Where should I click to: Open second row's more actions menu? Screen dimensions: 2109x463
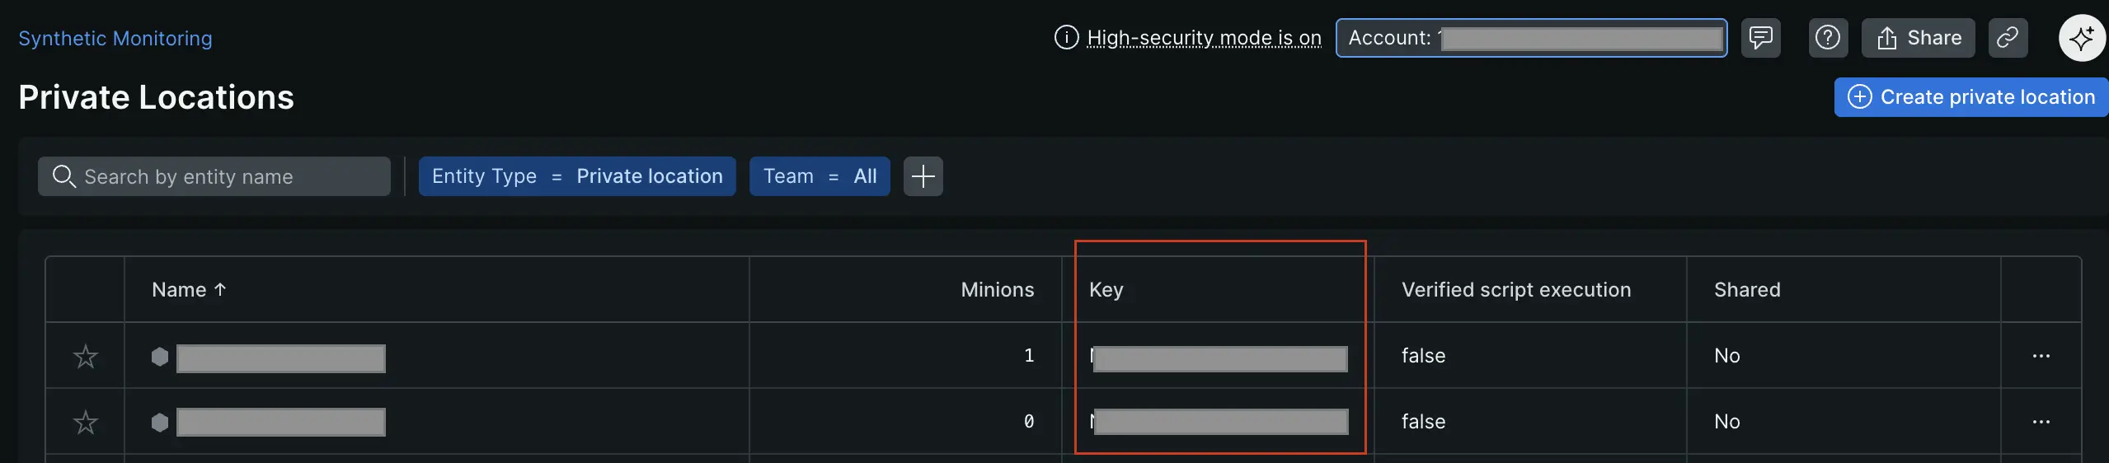point(2041,422)
